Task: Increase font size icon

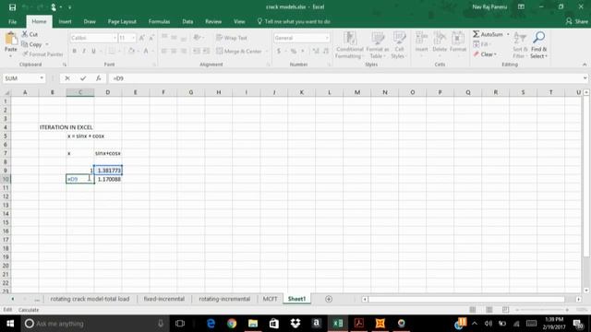Action: 142,38
